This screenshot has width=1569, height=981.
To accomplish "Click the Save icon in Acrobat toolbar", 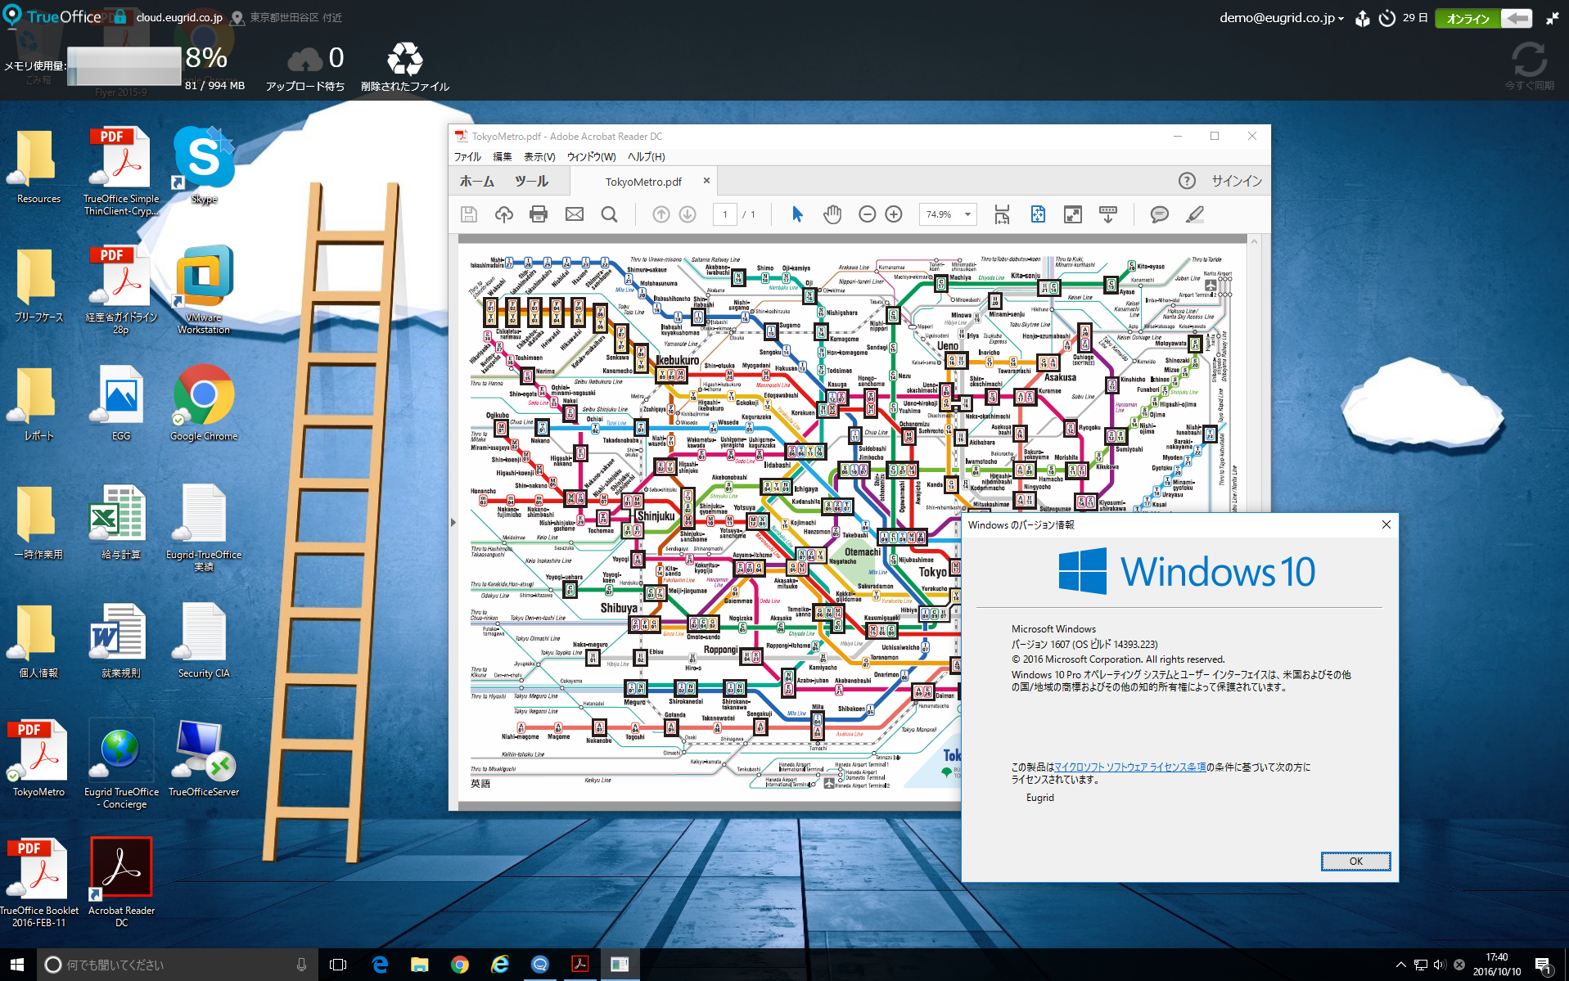I will click(x=469, y=214).
